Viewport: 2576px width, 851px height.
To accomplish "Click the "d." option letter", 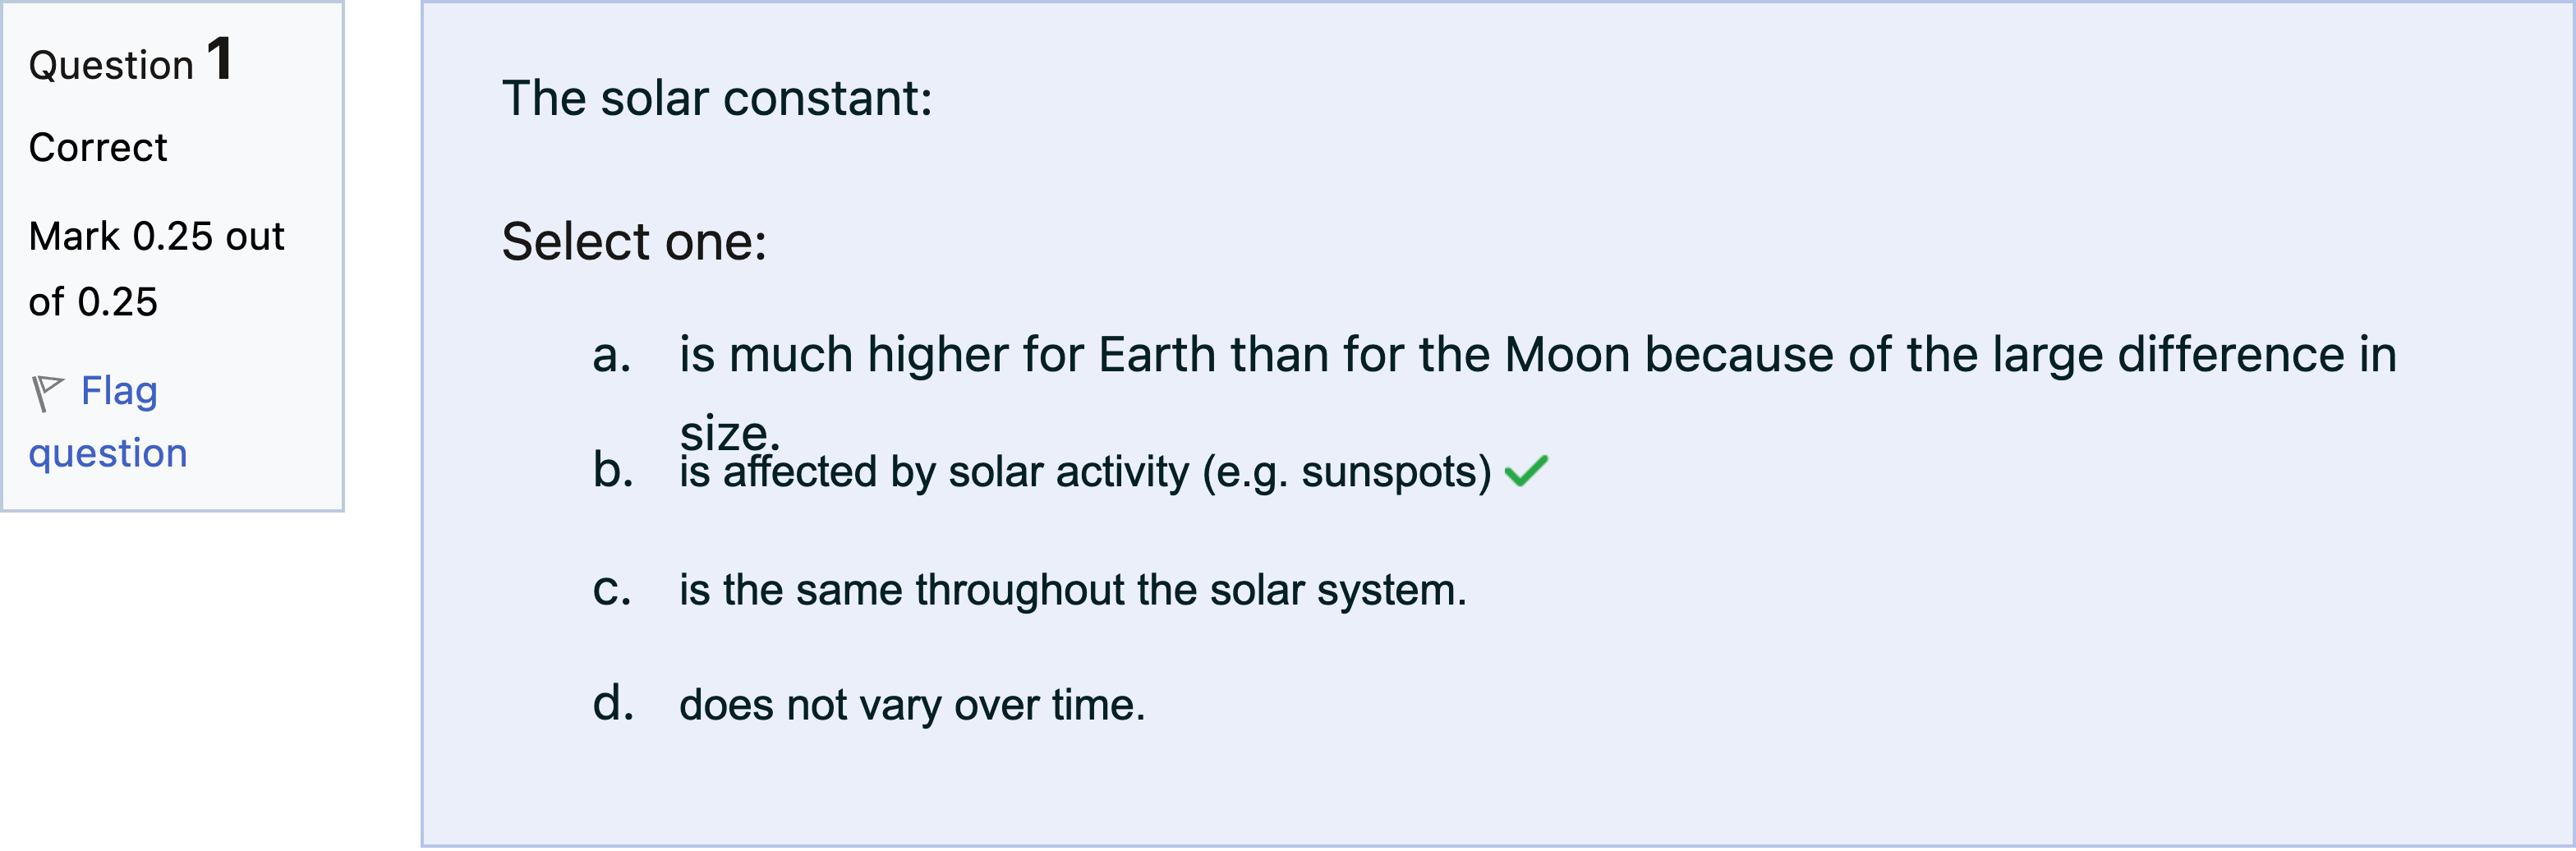I will [613, 703].
